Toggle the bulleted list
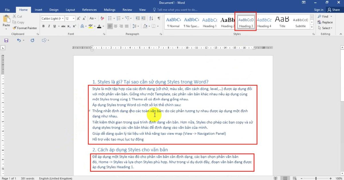Screen dimensions: 344x180 [x=110, y=18]
